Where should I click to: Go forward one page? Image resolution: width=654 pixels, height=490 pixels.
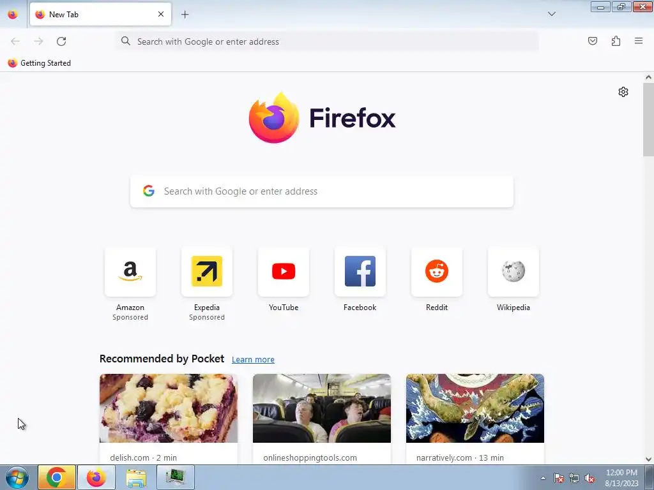coord(38,41)
